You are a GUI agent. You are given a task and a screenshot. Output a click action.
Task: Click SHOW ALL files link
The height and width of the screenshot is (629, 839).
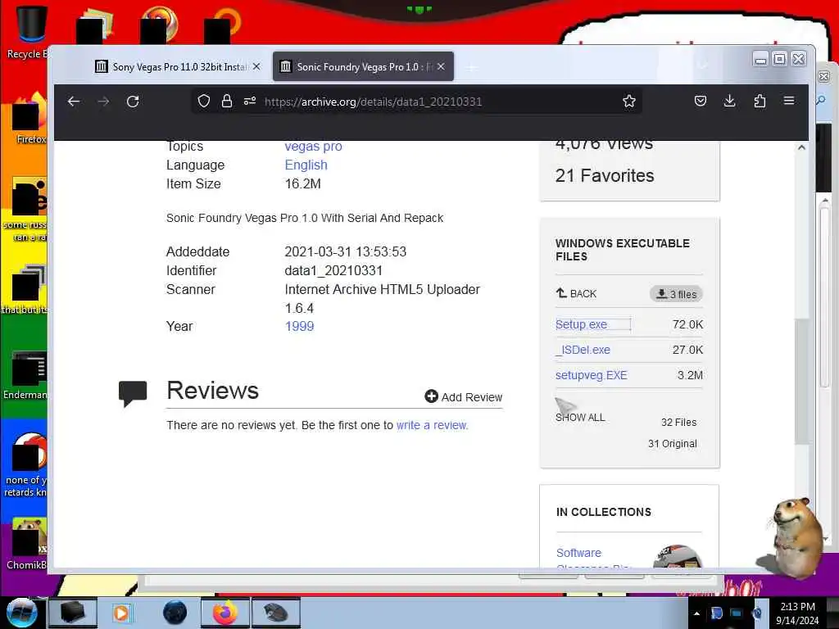click(x=580, y=417)
